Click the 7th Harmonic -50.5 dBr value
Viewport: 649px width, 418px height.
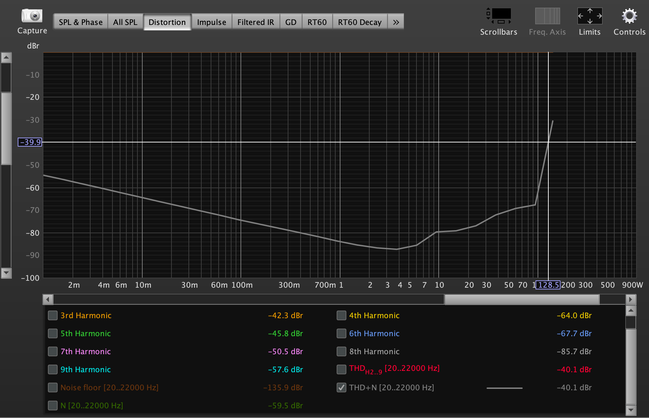[x=285, y=351]
